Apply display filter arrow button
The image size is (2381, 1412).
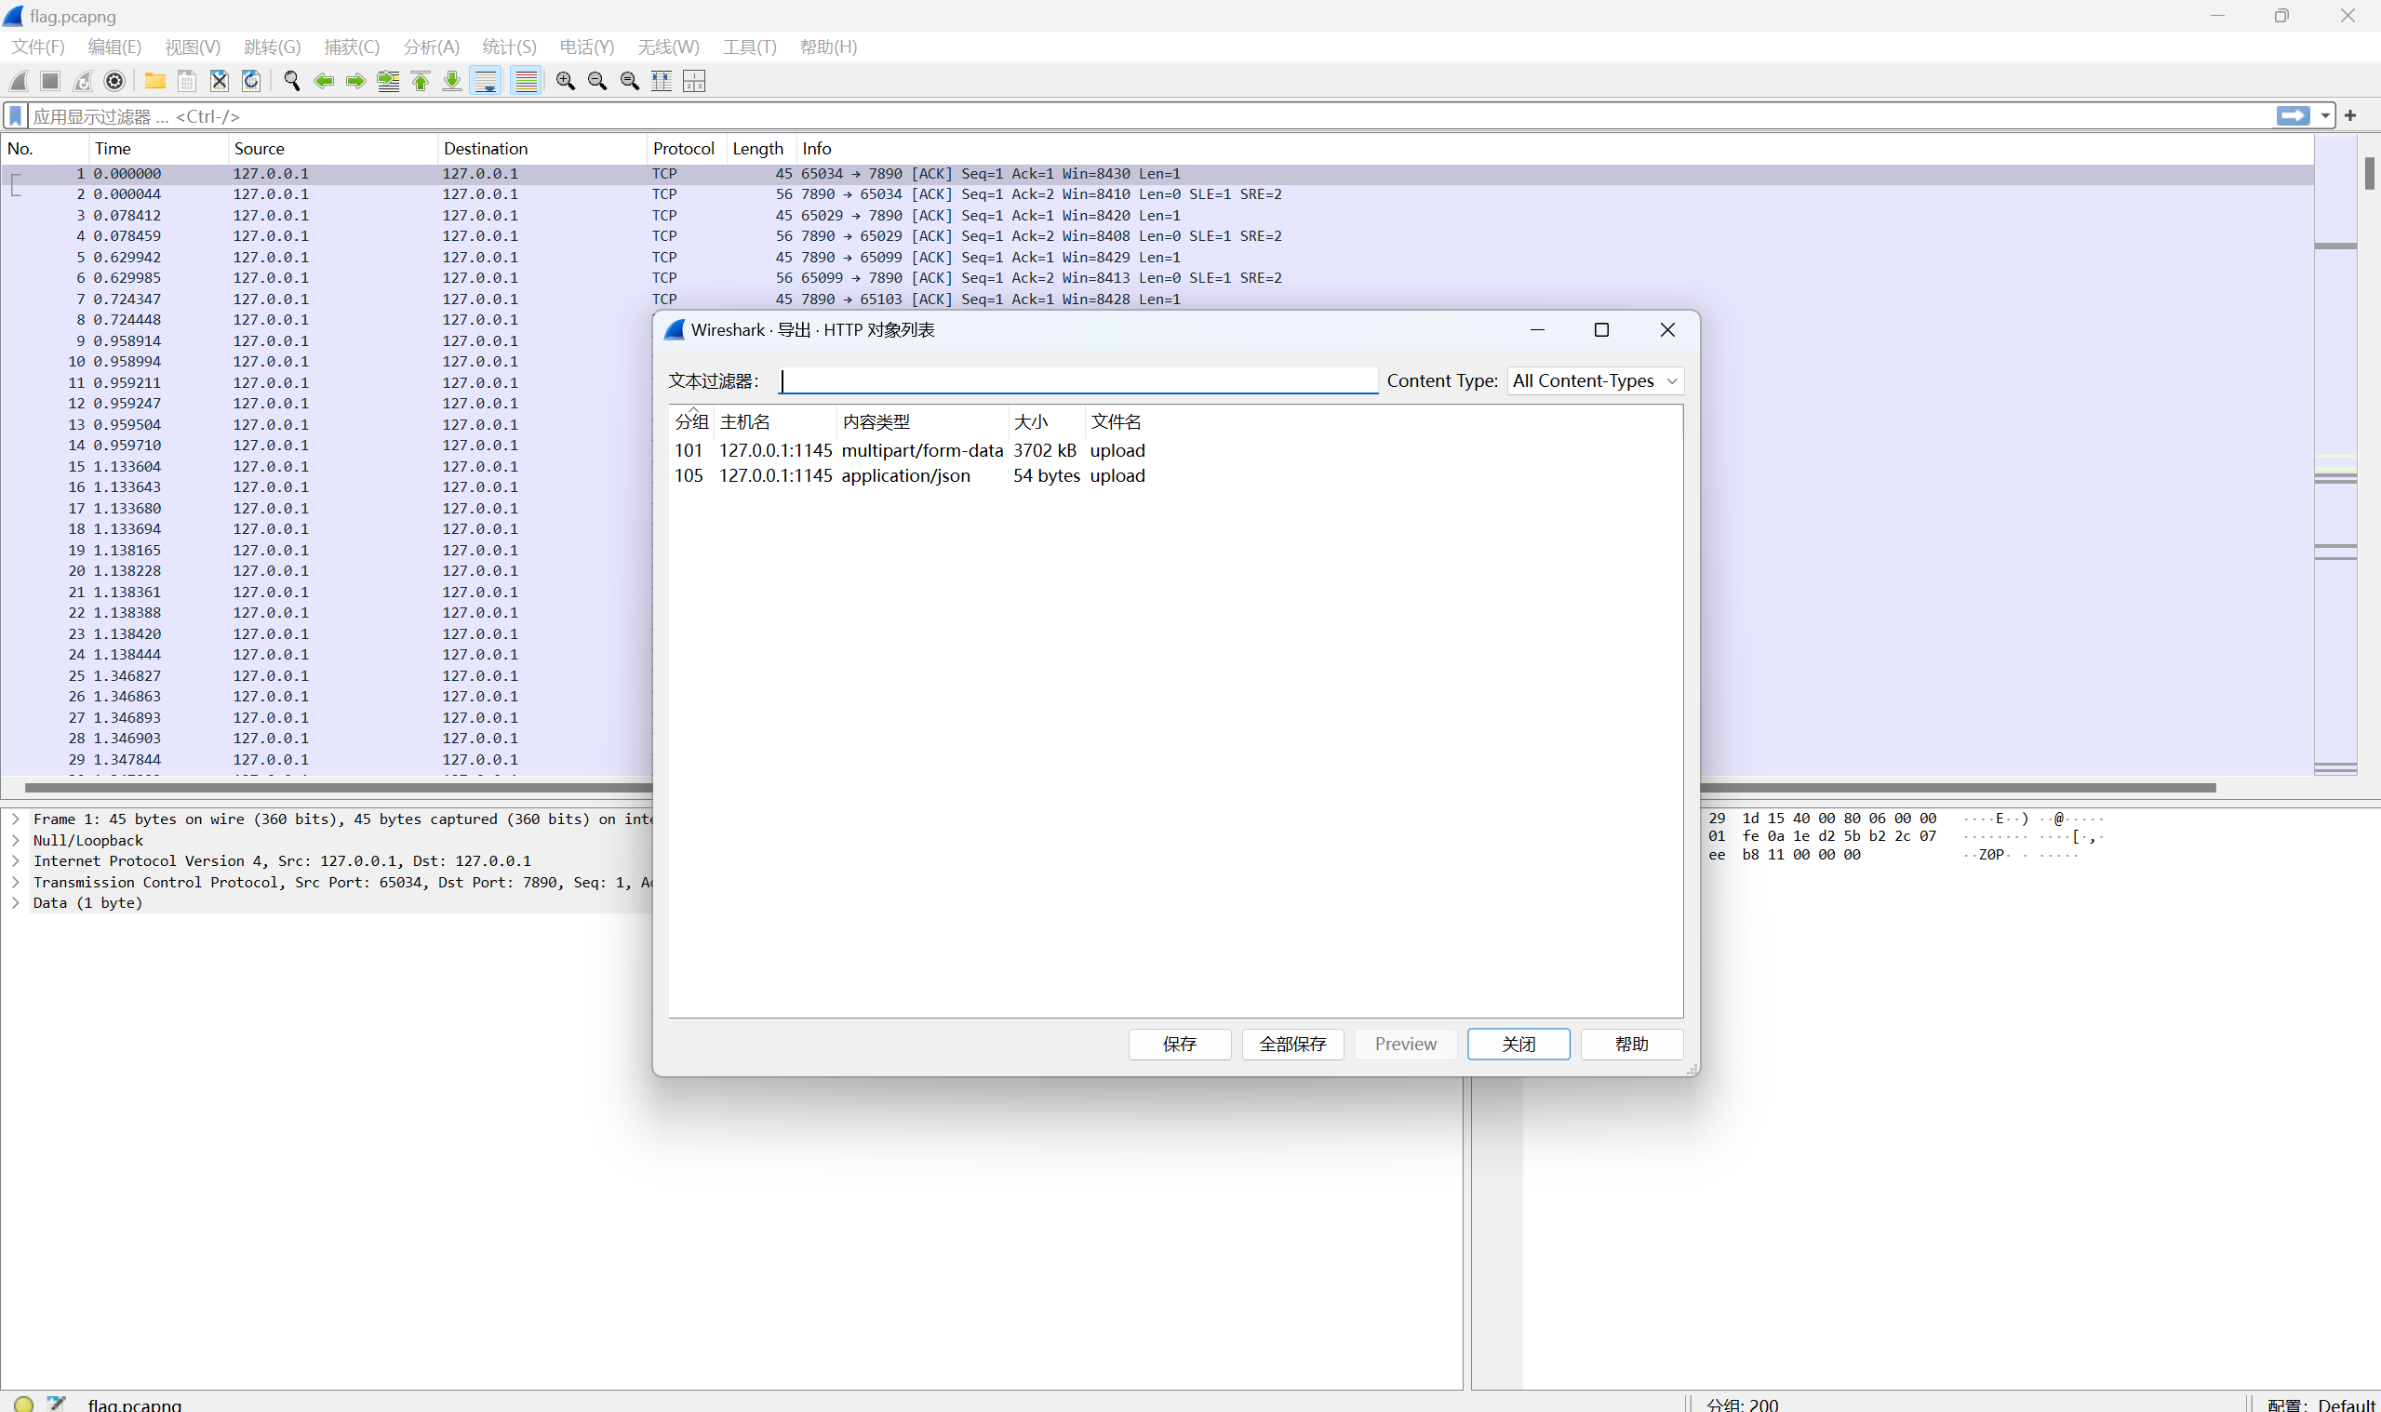point(2294,115)
